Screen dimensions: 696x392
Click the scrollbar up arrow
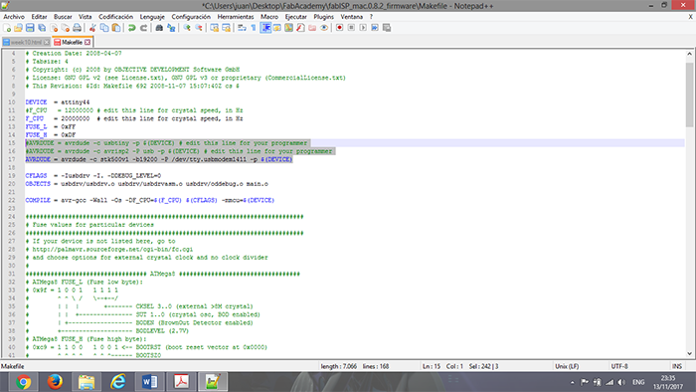click(x=689, y=54)
